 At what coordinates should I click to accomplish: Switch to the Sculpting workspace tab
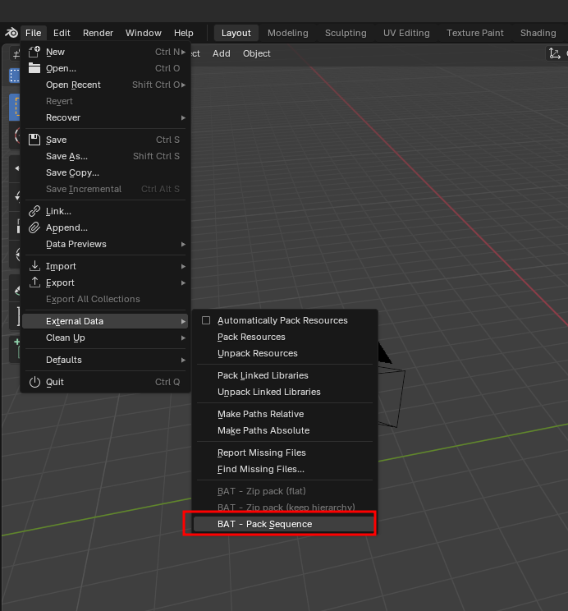(x=346, y=33)
